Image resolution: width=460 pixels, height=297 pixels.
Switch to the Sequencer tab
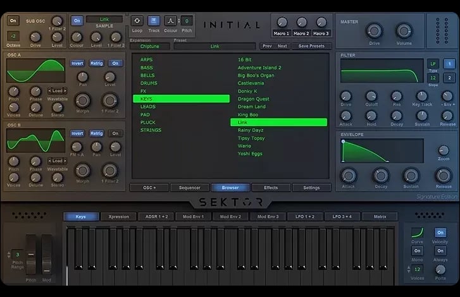[x=190, y=188]
